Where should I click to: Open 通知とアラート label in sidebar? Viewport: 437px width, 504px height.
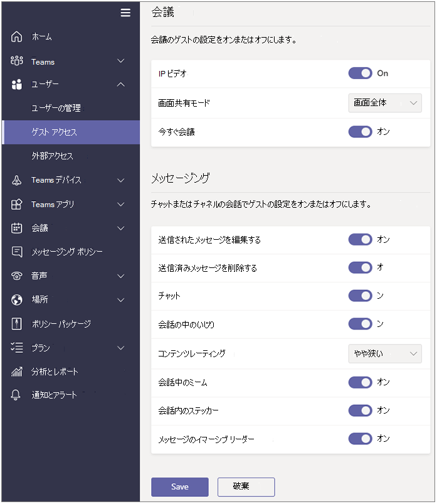point(54,395)
